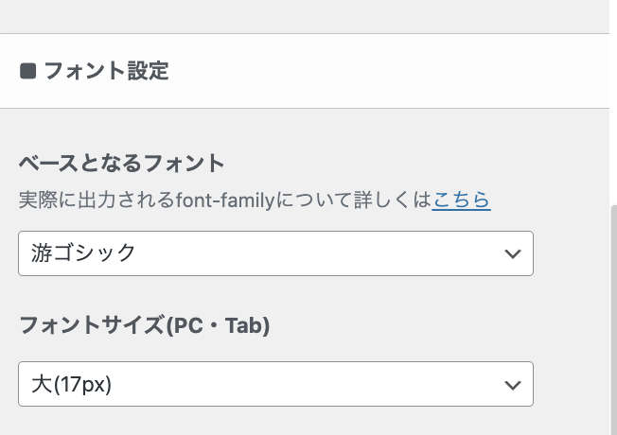Click the square icon beside フォント設定

coord(27,71)
